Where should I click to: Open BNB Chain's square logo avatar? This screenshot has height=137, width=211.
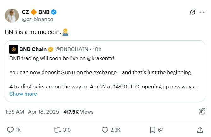pyautogui.click(x=14, y=49)
